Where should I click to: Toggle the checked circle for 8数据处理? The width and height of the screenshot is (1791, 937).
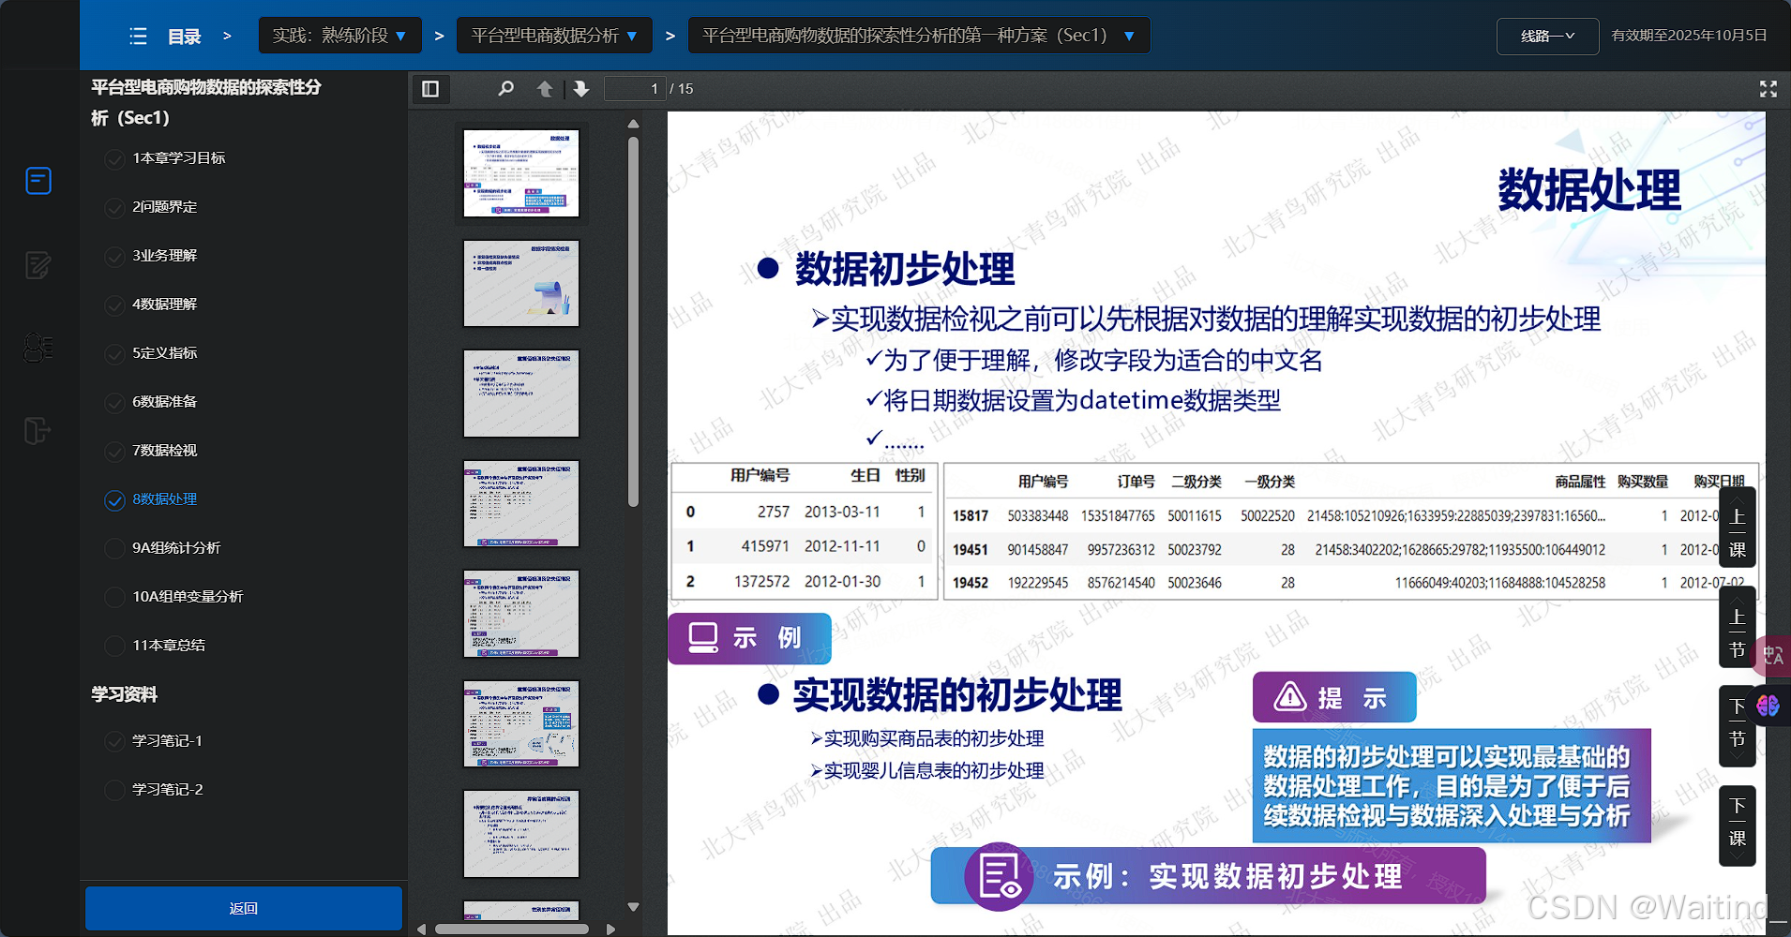pos(114,500)
